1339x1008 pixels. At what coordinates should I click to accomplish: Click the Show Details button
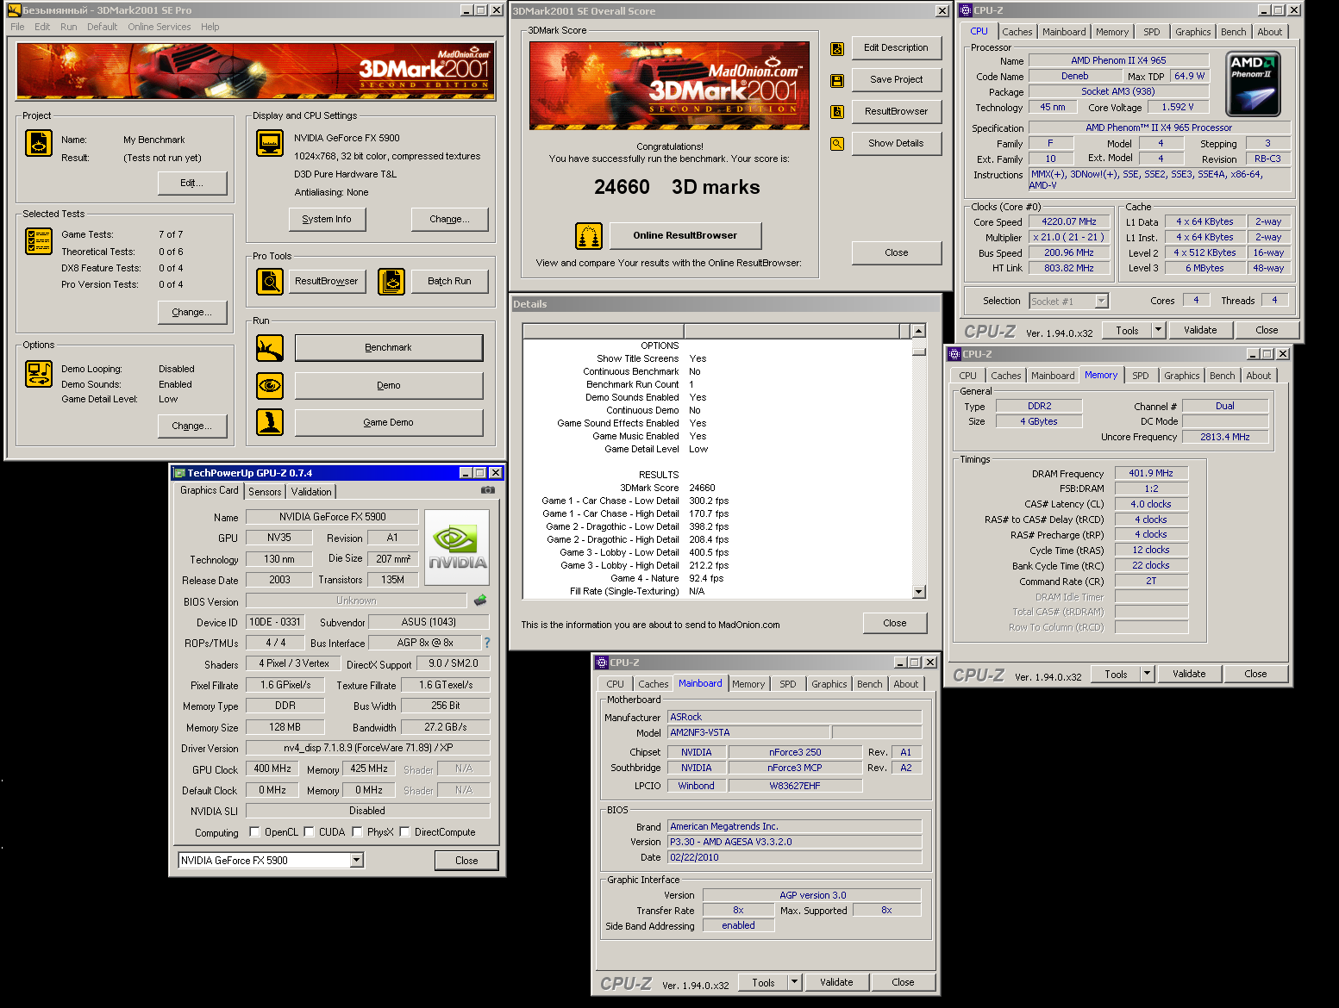896,144
